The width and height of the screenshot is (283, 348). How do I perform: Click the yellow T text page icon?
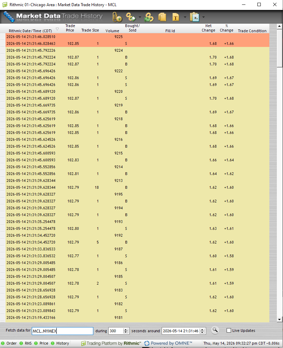click(x=175, y=17)
